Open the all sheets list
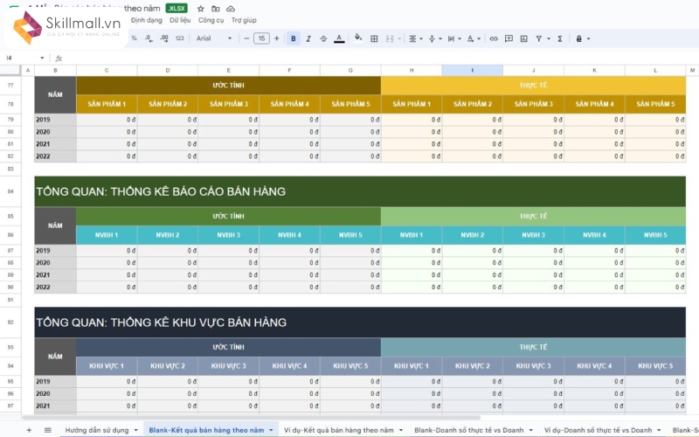The height and width of the screenshot is (437, 699). pyautogui.click(x=48, y=430)
